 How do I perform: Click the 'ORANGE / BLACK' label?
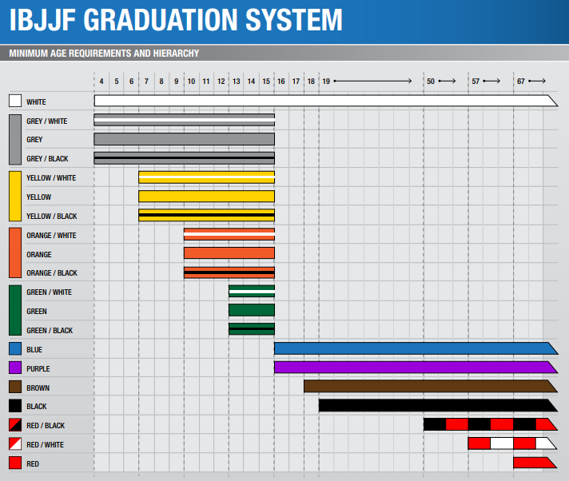click(52, 273)
